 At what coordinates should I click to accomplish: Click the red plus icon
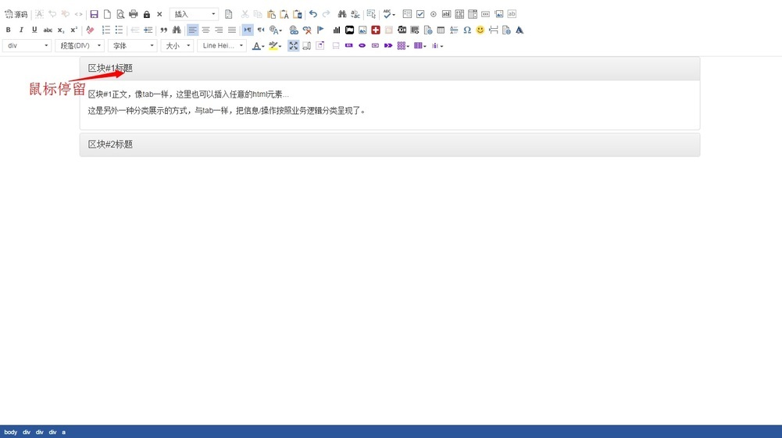[376, 30]
